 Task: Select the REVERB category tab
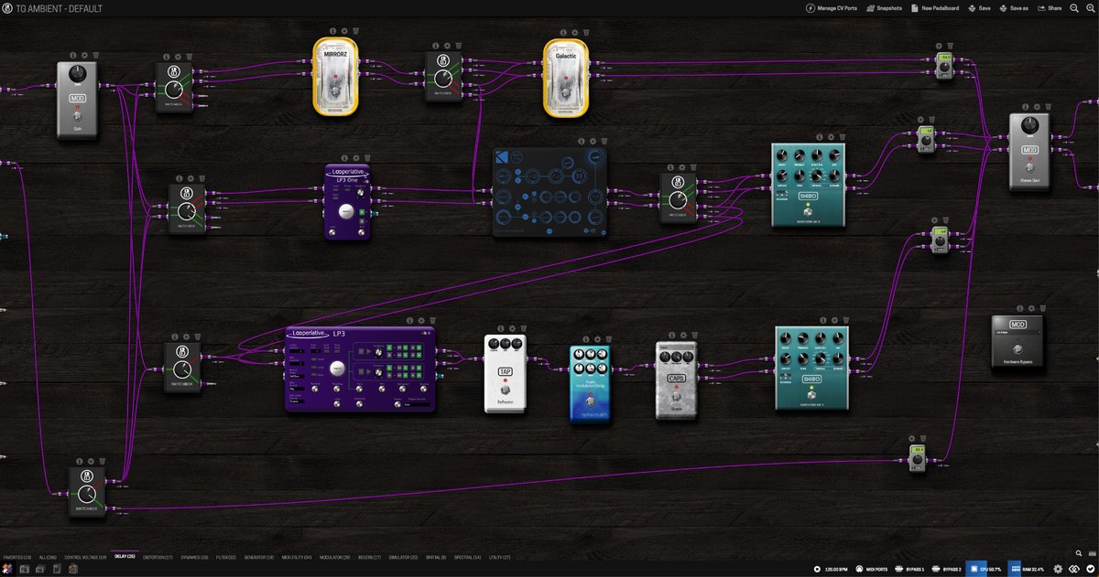[x=370, y=557]
